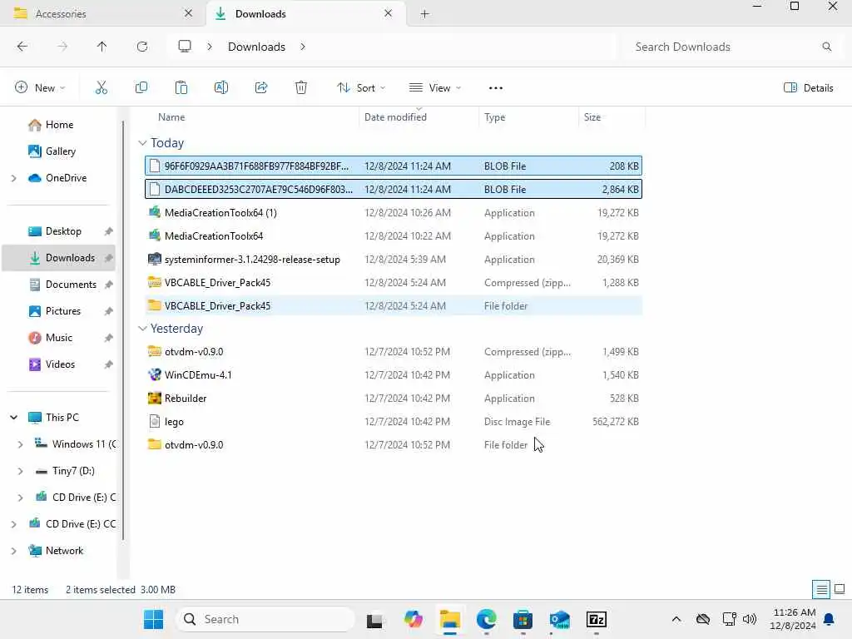
Task: Collapse the Today group
Action: tap(142, 143)
